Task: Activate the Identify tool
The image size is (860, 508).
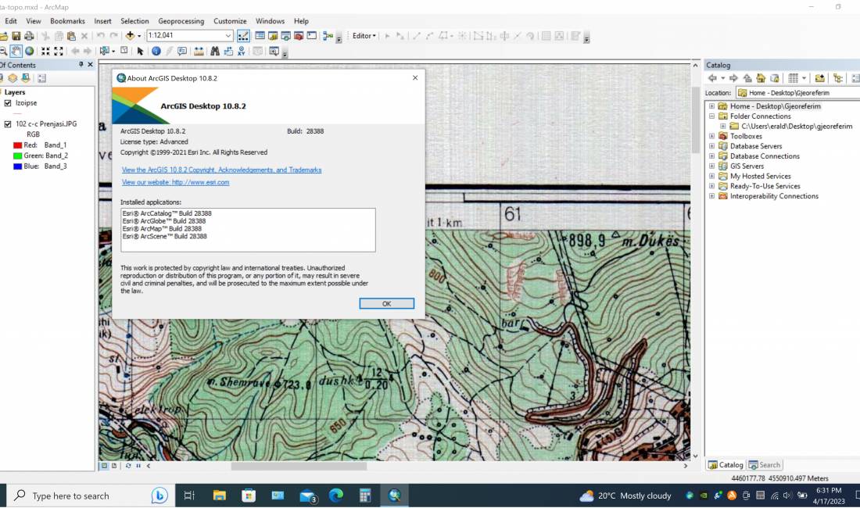Action: (156, 51)
